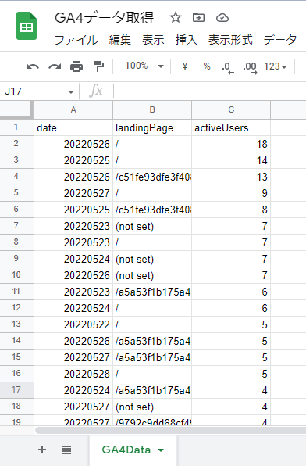
Task: Show the all sheets list
Action: click(x=66, y=450)
